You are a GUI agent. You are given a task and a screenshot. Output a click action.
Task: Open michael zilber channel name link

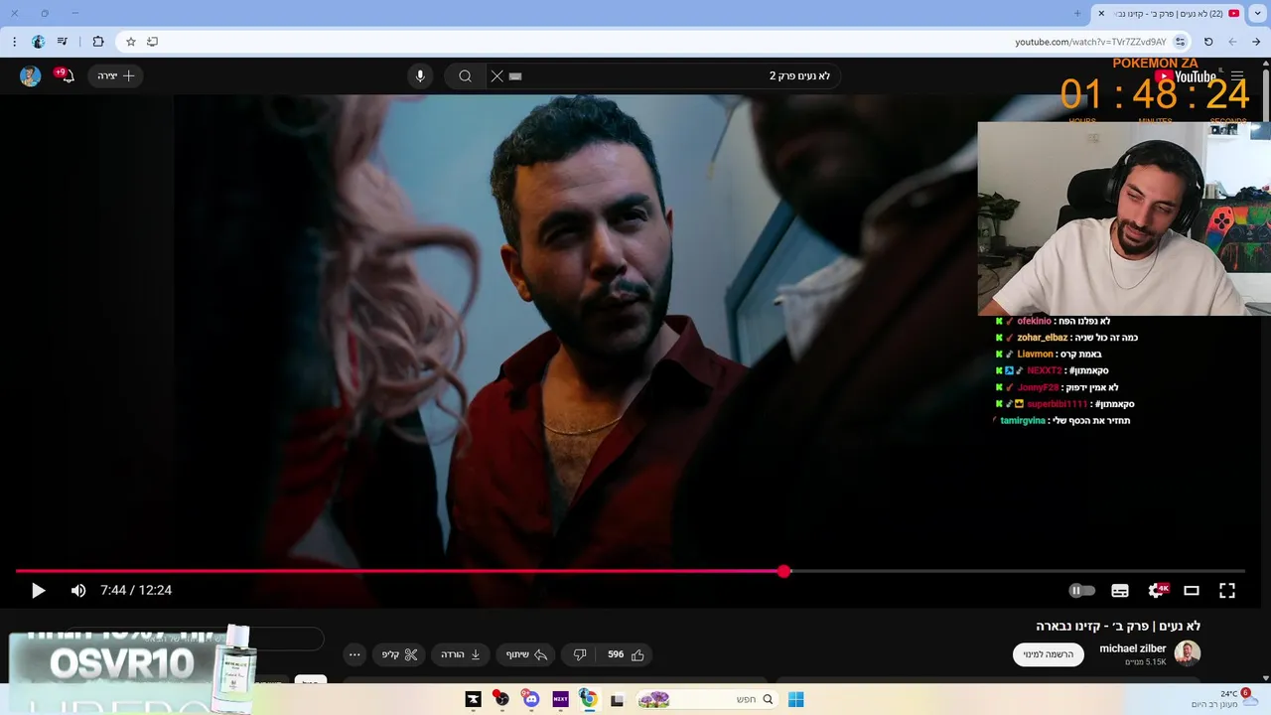pos(1133,648)
